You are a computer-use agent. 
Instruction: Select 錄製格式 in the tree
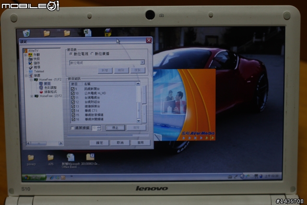pyautogui.click(x=51, y=92)
